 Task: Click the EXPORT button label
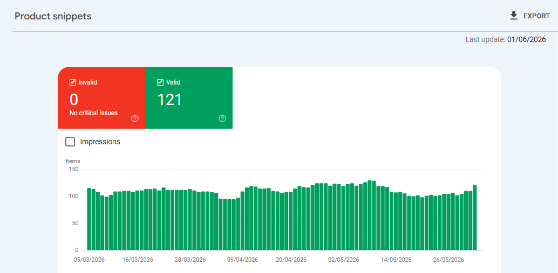point(536,16)
